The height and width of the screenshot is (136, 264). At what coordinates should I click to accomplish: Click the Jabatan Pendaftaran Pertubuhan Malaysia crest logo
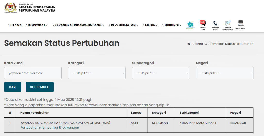[11, 8]
